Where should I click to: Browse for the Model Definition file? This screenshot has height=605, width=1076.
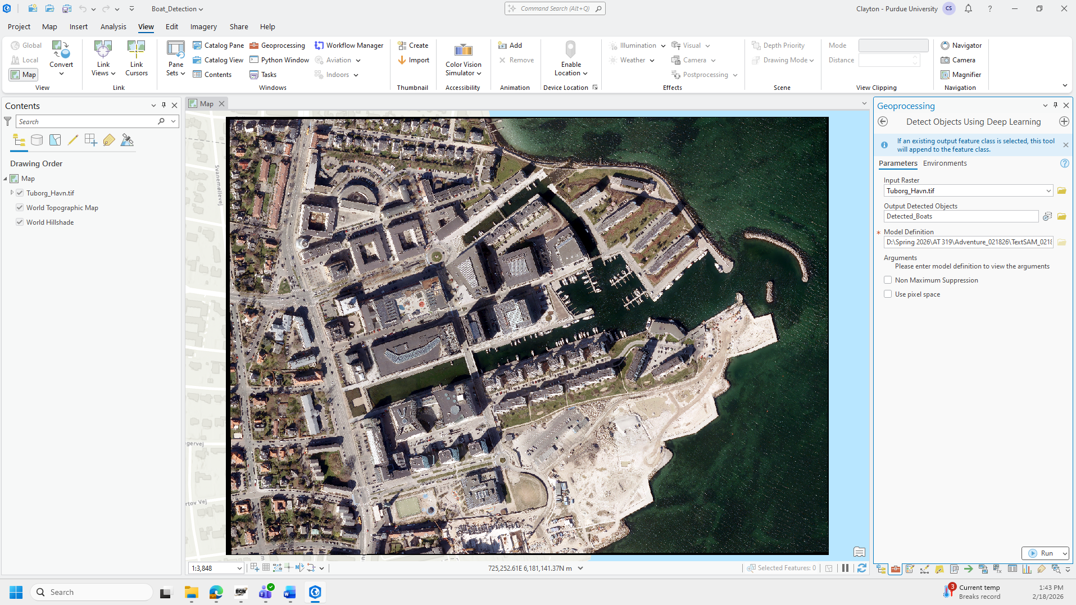tap(1061, 242)
